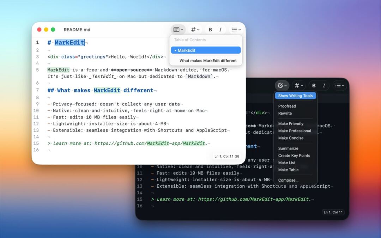This screenshot has height=238, width=381.
Task: Open the chevron beside the Table of Contents icon
Action: pyautogui.click(x=182, y=29)
